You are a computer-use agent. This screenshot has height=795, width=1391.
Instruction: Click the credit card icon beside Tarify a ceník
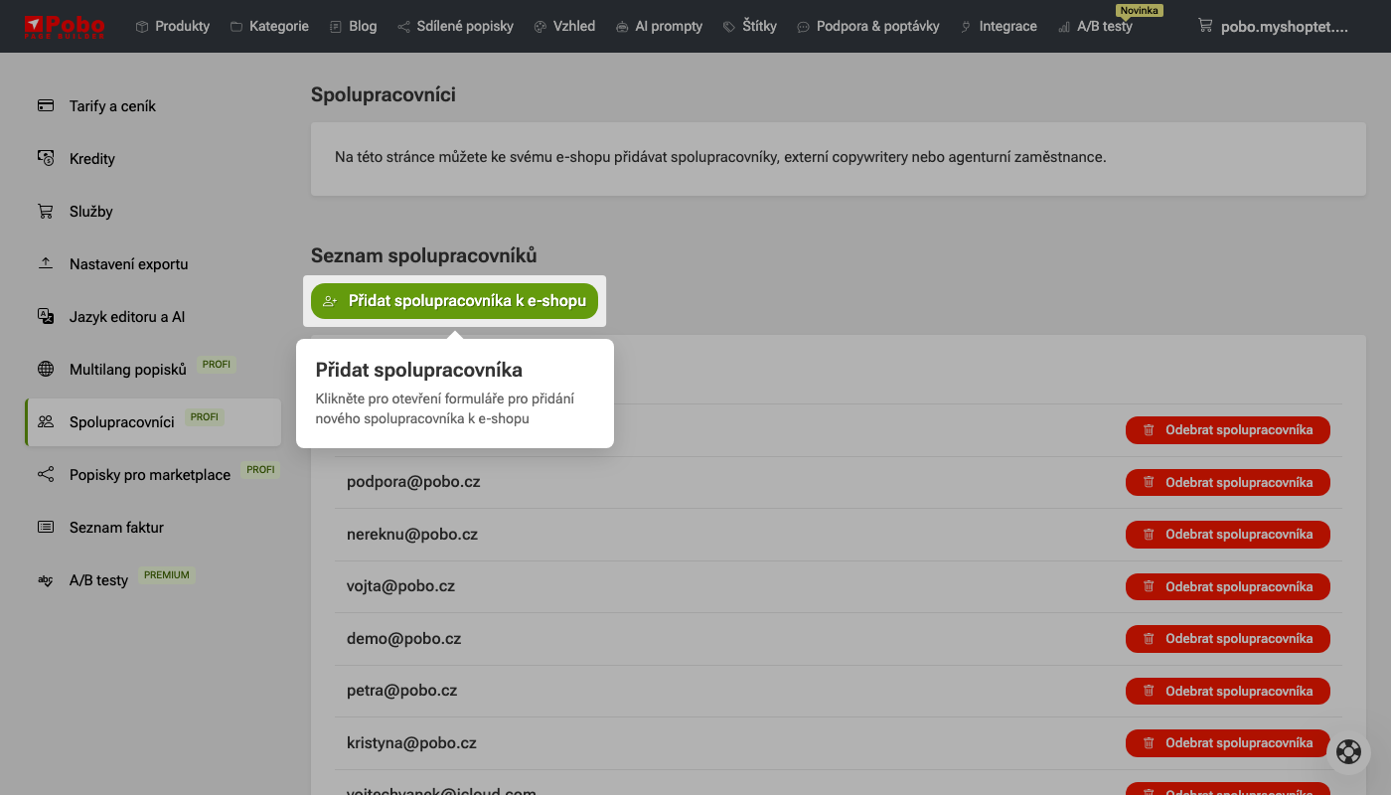(x=46, y=106)
